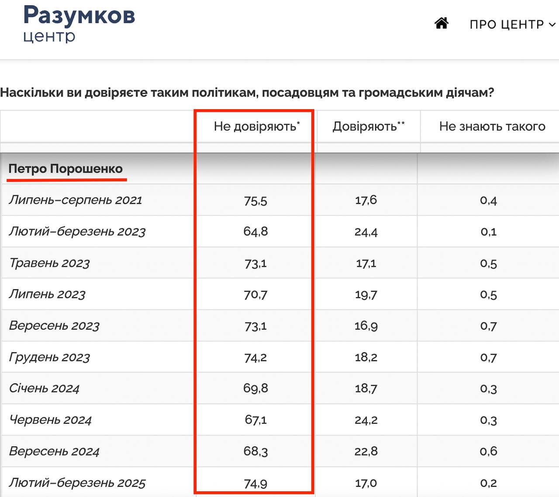The image size is (559, 497).
Task: Click the Не знають такого column header
Action: click(492, 127)
